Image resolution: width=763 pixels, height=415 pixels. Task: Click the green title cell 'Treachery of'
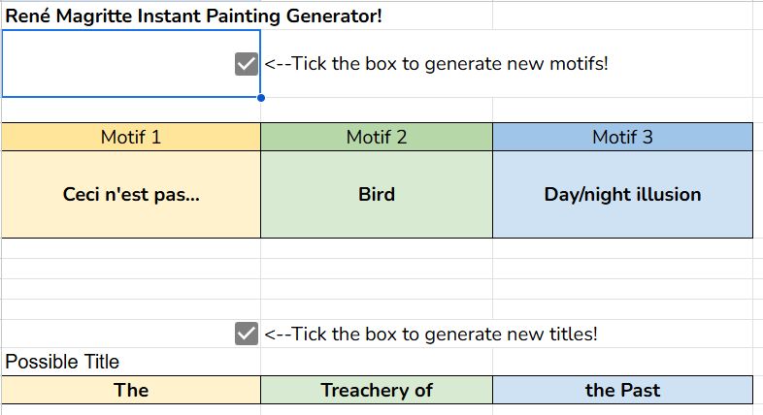point(377,390)
